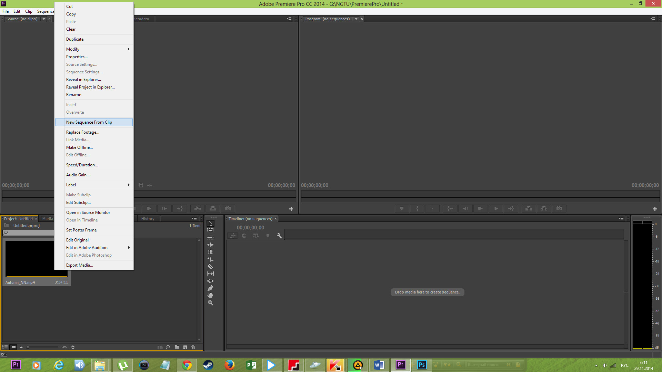Viewport: 662px width, 372px height.
Task: Expand Edit in Adobe Audition submenu
Action: point(94,248)
